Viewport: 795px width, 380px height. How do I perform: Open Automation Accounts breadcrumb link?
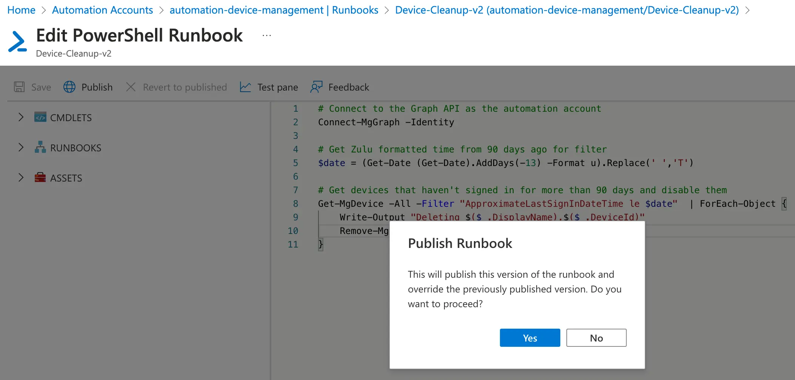(x=102, y=10)
